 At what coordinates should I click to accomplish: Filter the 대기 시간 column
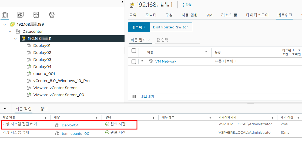click(298, 117)
